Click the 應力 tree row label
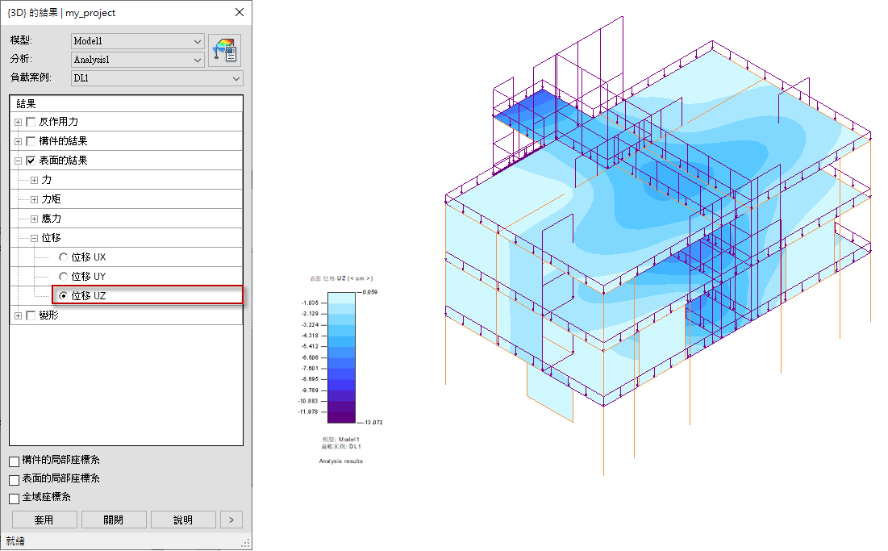Viewport: 888px width, 551px height. coord(51,219)
